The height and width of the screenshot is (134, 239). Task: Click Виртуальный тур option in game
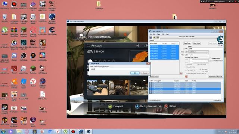point(148,106)
